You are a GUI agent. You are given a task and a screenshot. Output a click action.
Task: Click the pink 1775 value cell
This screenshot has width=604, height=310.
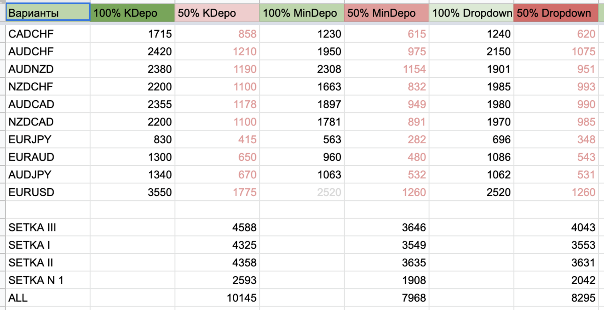click(217, 192)
